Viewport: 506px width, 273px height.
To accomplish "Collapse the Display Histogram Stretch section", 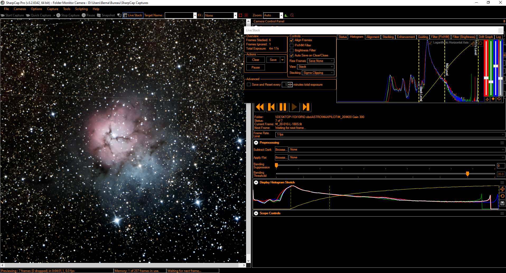I will click(256, 183).
